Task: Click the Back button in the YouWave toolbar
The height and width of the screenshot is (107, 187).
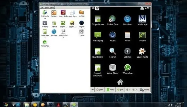Action: (x=120, y=90)
